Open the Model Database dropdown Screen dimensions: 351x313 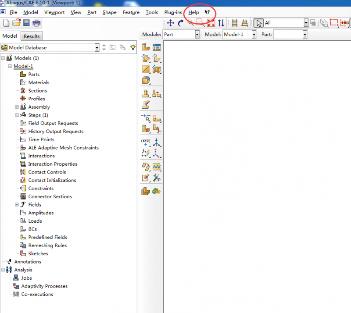[x=97, y=48]
